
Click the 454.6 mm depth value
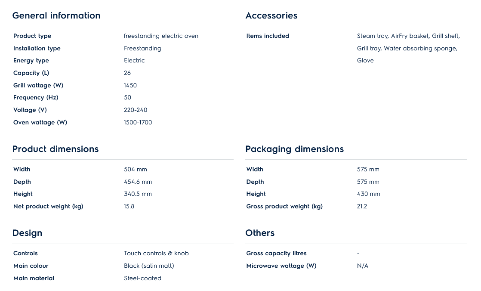coord(138,182)
